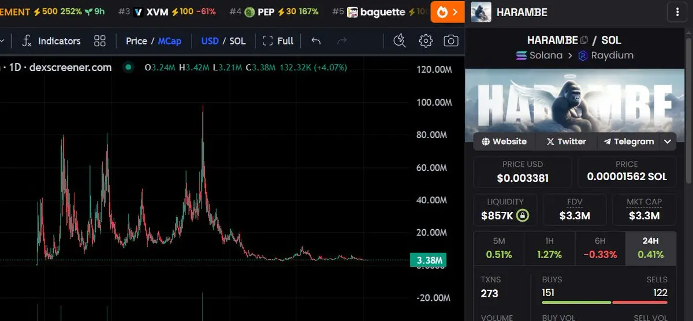The image size is (693, 321).
Task: Click the $857K liquidity value
Action: pos(497,217)
